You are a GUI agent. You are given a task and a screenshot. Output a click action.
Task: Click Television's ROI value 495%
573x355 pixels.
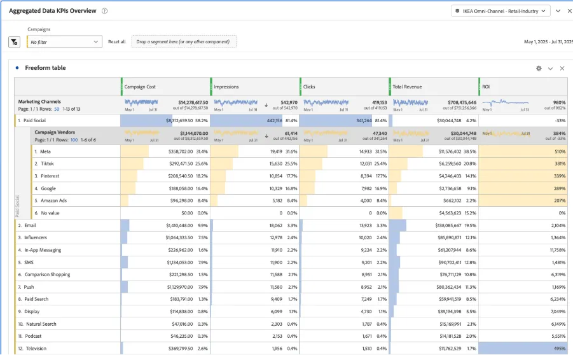pos(560,349)
